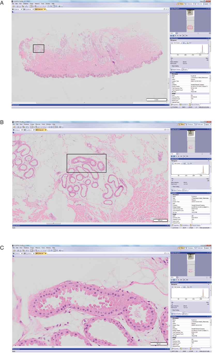Toggle the Fixed Scaling checkbox in panel A
The image size is (221, 361).
coord(171,66)
